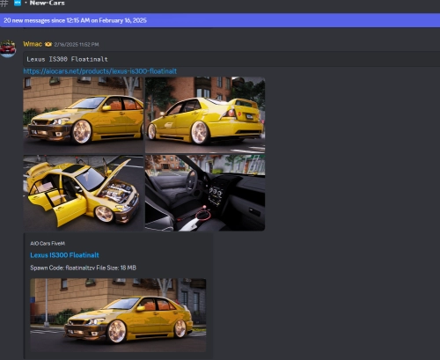Open the Lexus IS300 Floatinalt embed title
This screenshot has height=360, width=440.
(x=64, y=255)
